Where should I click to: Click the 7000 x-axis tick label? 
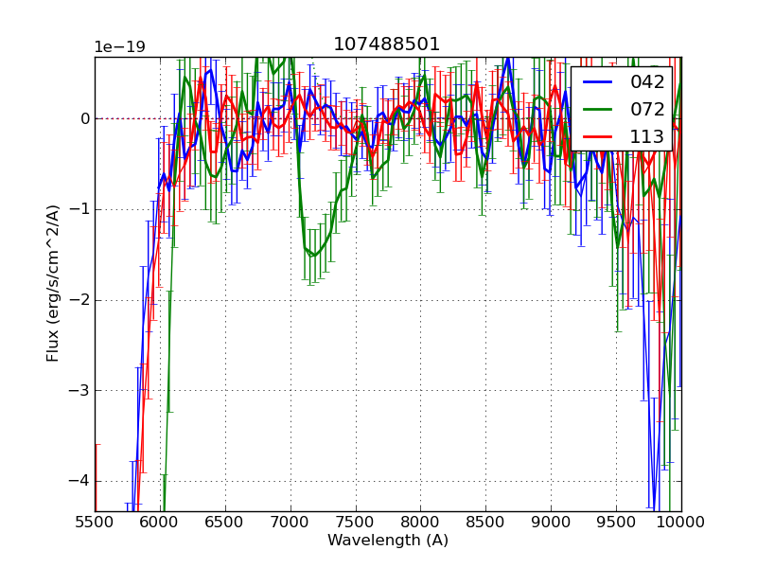click(290, 523)
